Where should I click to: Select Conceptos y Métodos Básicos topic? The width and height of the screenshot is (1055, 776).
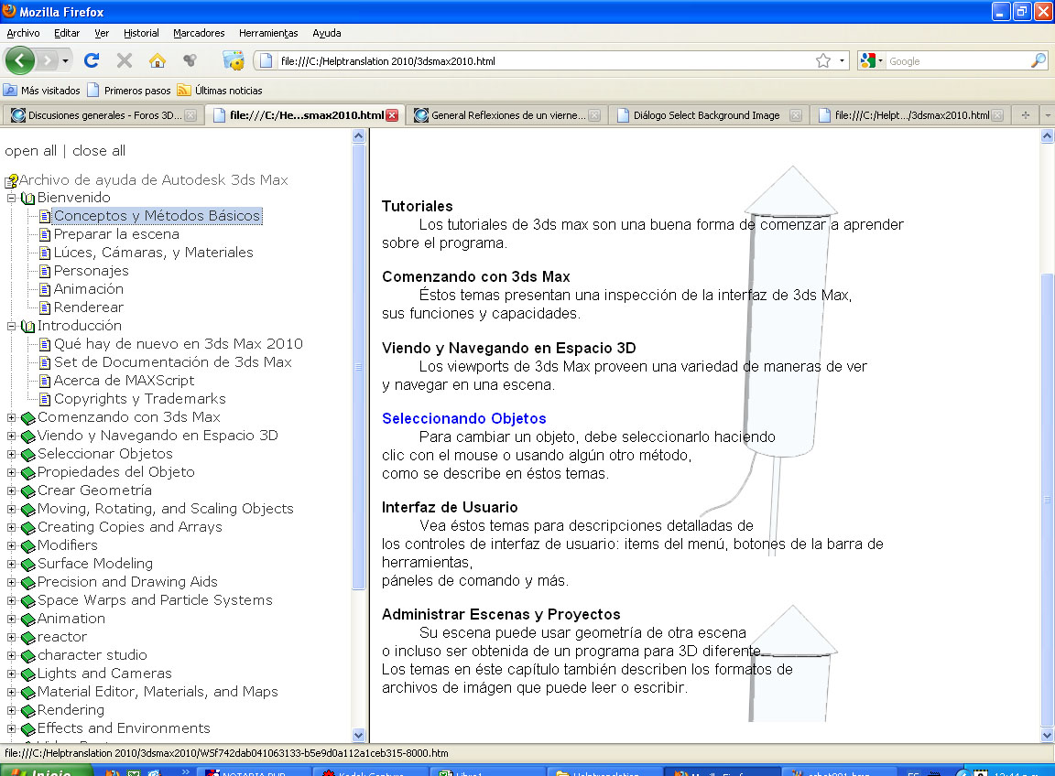pyautogui.click(x=157, y=216)
